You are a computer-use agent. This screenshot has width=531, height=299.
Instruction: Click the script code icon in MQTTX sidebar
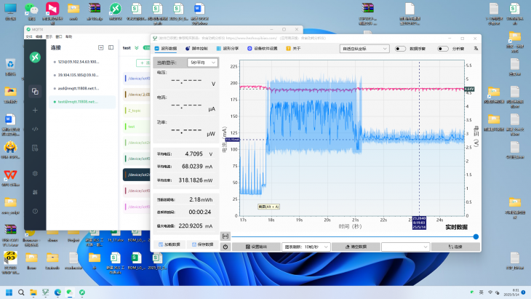(35, 129)
